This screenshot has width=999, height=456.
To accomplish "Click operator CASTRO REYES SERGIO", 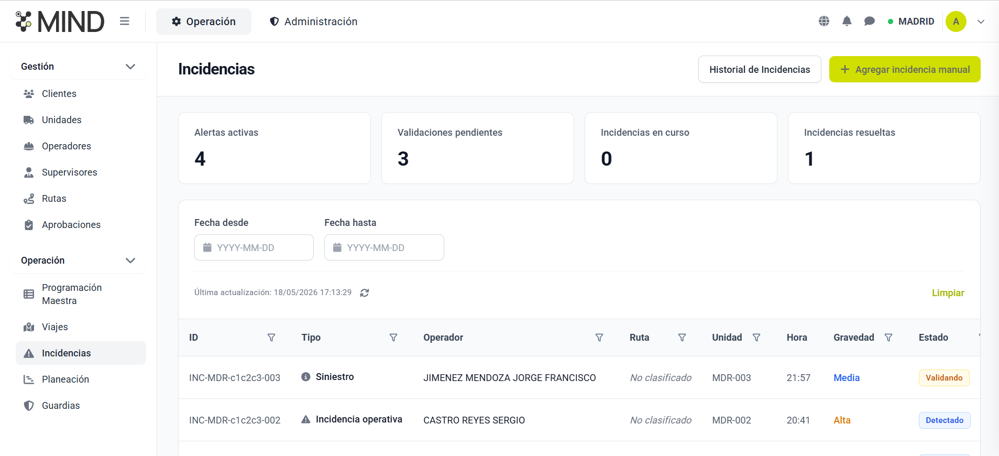I will click(474, 420).
